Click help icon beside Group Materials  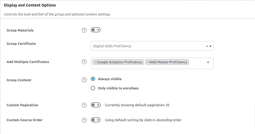[84, 30]
